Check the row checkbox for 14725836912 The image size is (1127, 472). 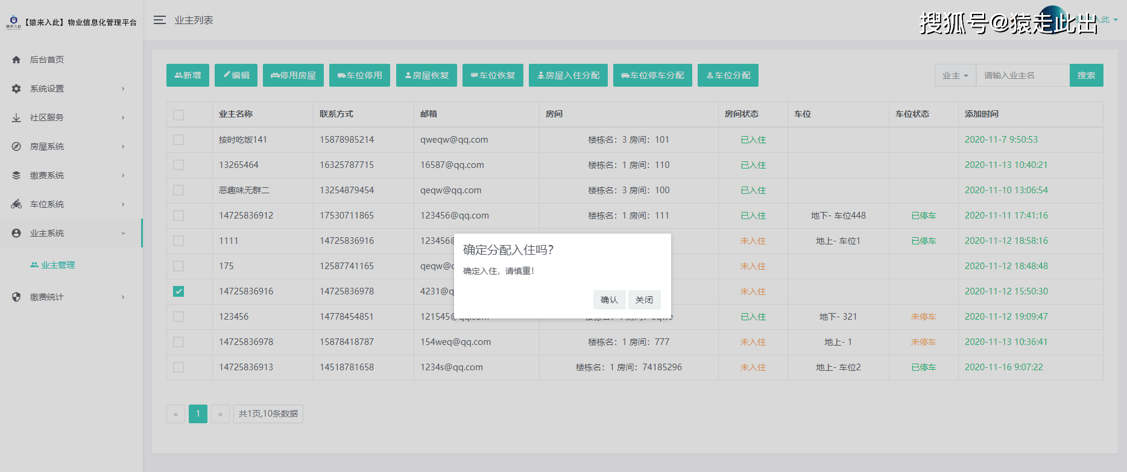[x=178, y=216]
